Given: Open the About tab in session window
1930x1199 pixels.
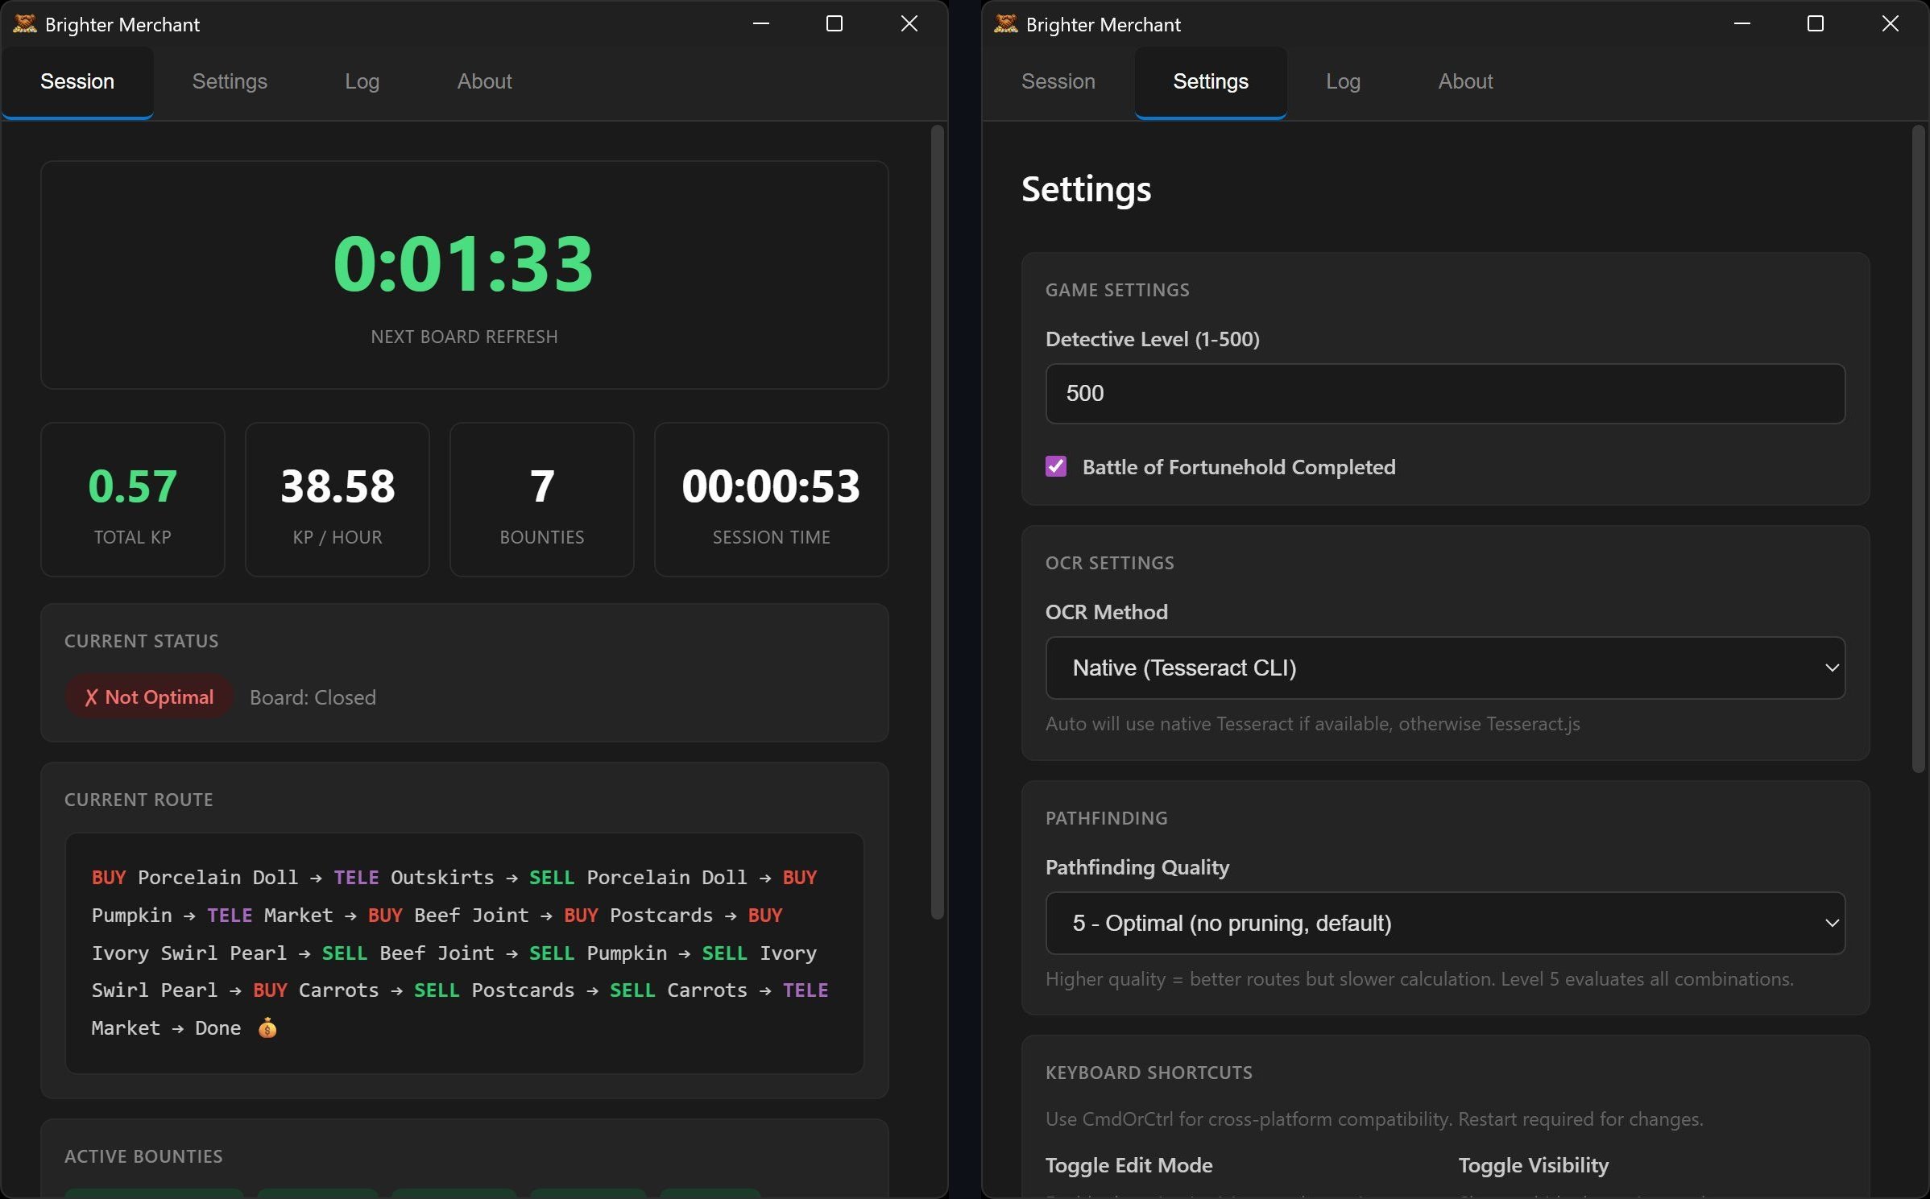Looking at the screenshot, I should click(484, 81).
